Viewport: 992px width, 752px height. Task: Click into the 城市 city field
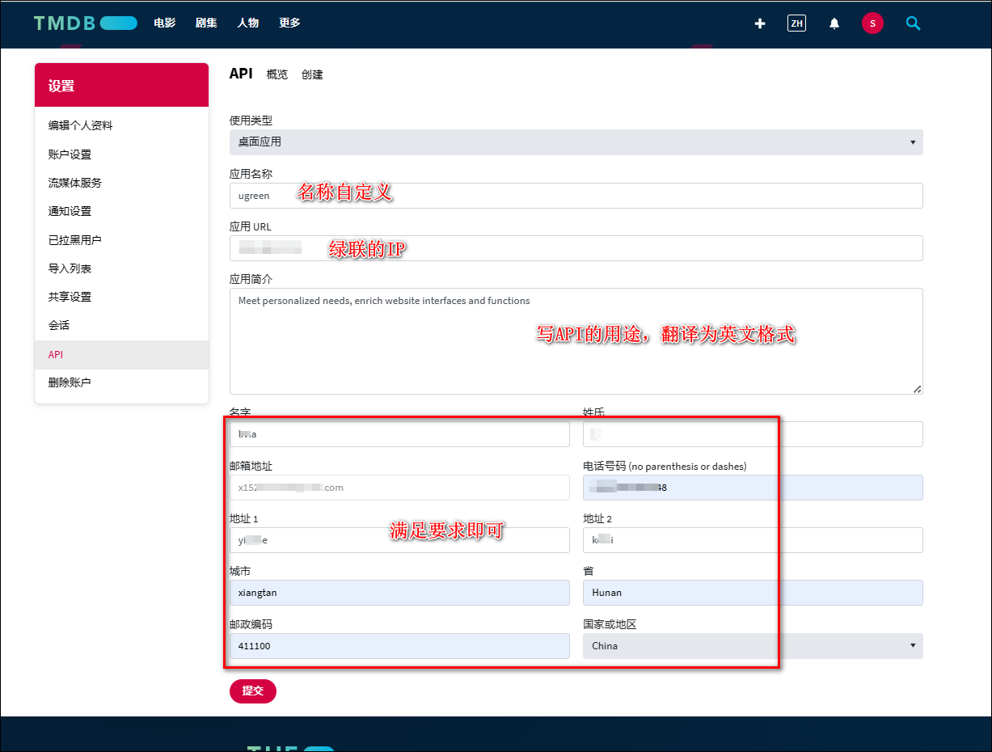tap(399, 593)
